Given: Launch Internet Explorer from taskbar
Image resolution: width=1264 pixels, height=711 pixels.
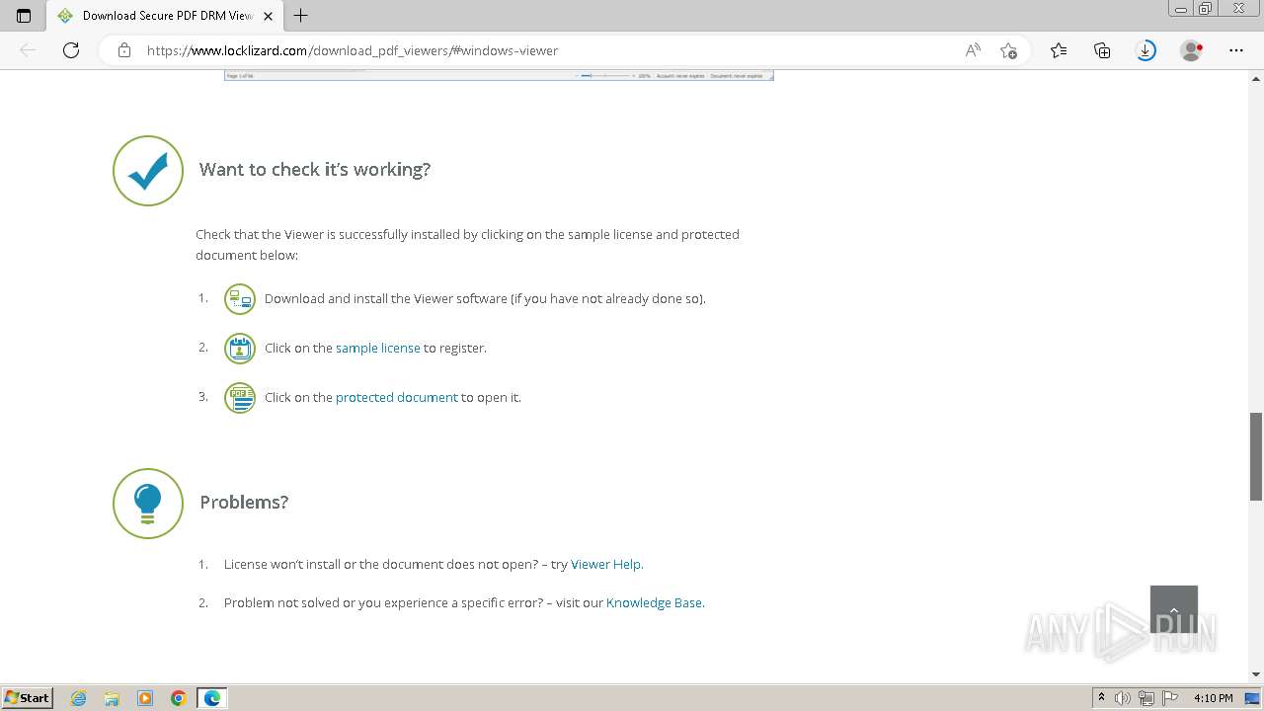Looking at the screenshot, I should 78,698.
